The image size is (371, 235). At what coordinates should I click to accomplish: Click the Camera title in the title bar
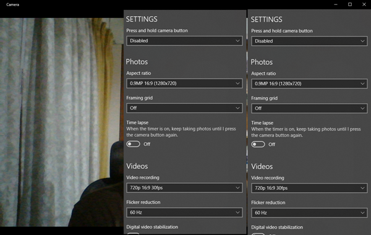click(12, 4)
